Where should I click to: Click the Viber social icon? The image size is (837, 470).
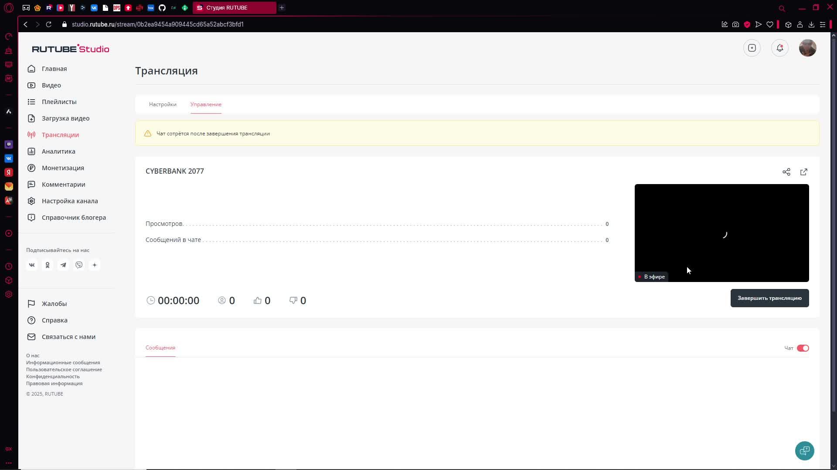coord(79,265)
